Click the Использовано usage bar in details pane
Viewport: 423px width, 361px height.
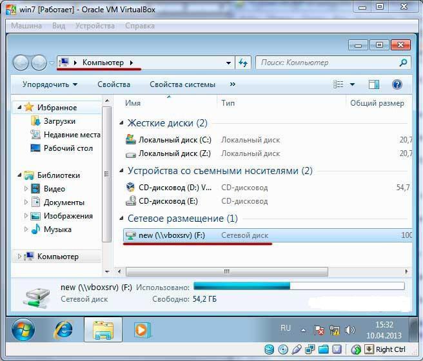point(299,286)
